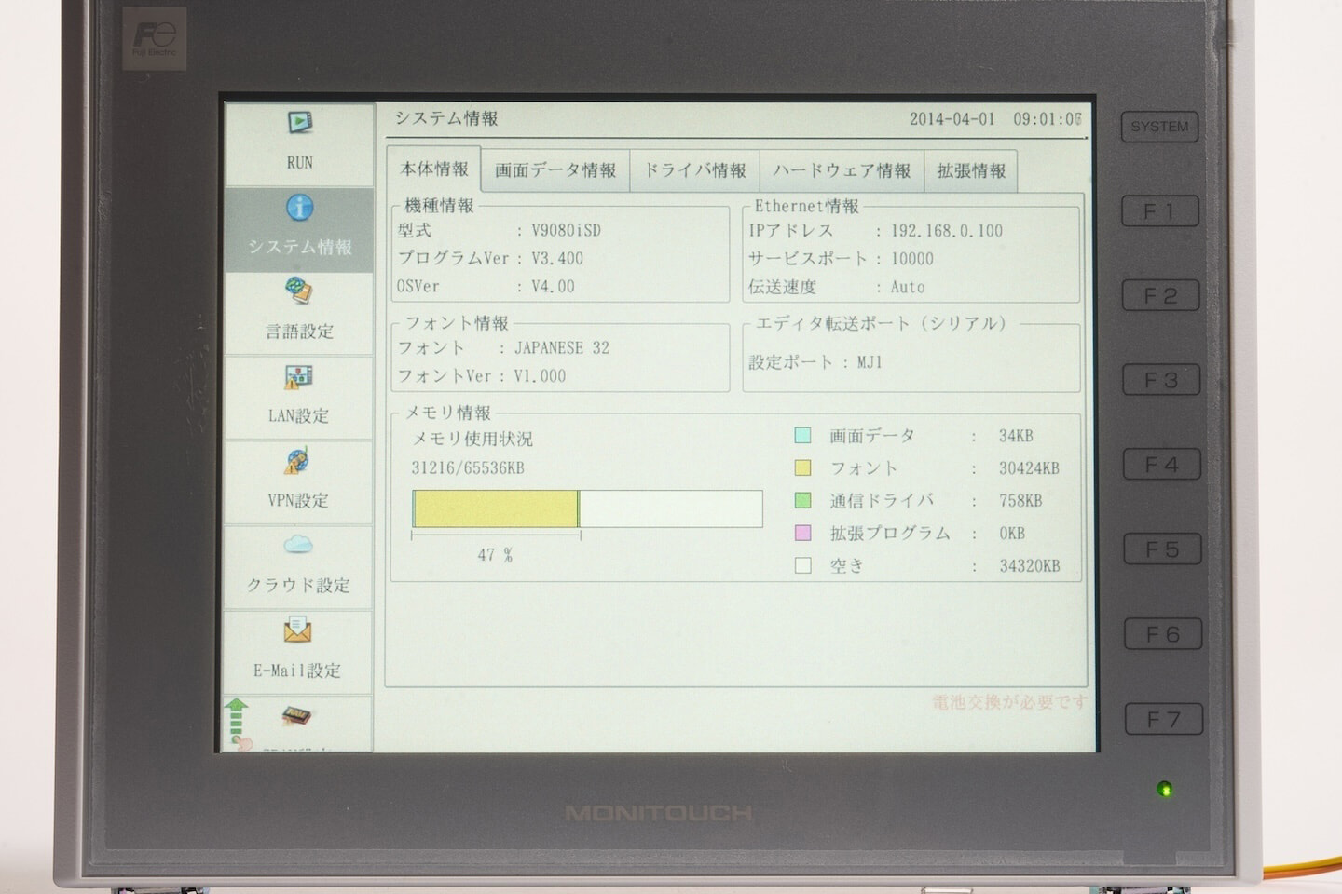Viewport: 1342px width, 894px height.
Task: Open the E-Mail設定 envelope icon
Action: point(298,631)
